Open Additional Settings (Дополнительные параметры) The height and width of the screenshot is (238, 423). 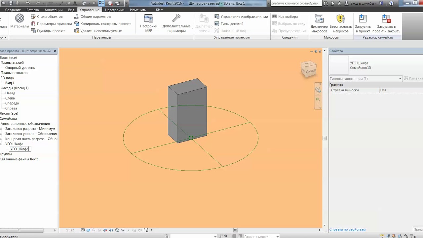pyautogui.click(x=176, y=23)
